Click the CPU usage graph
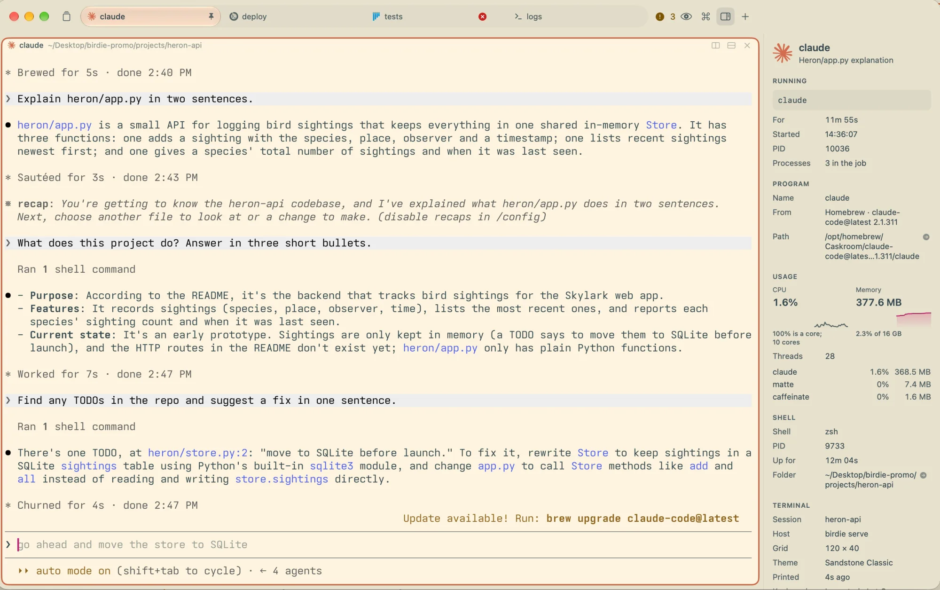This screenshot has width=940, height=590. pos(831,324)
